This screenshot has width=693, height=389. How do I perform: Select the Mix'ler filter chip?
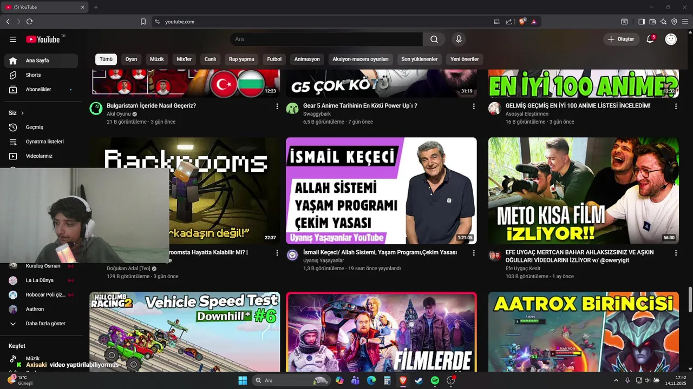(184, 59)
